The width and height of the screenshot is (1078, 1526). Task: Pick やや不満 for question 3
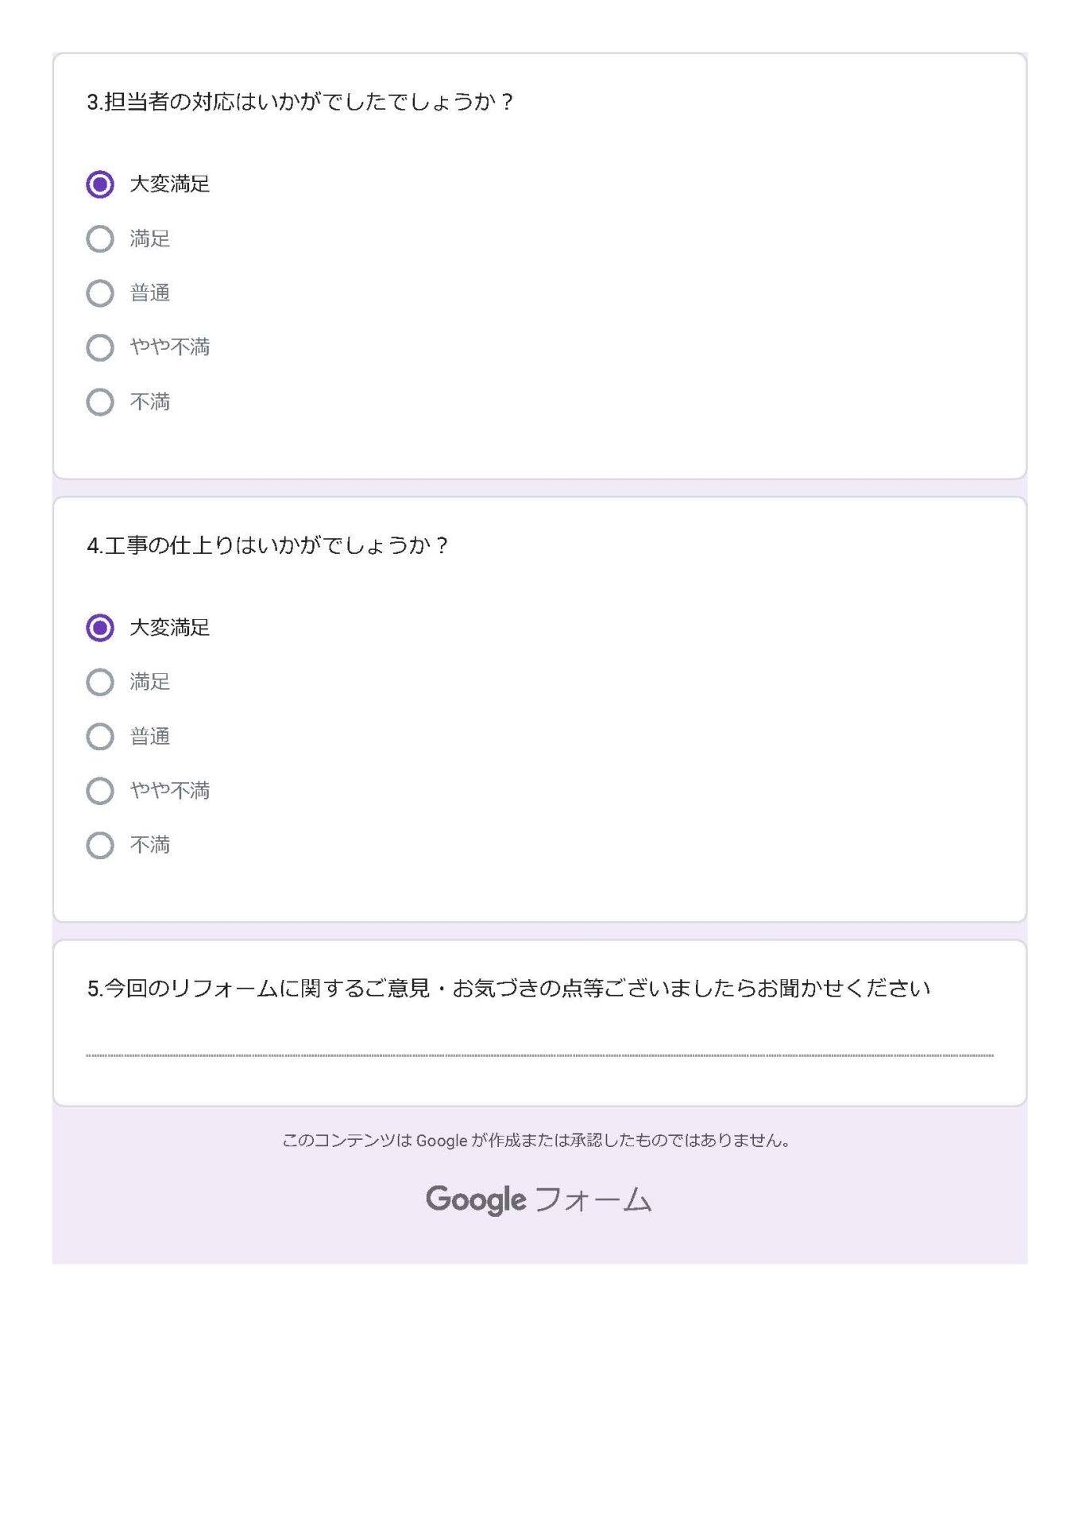99,347
